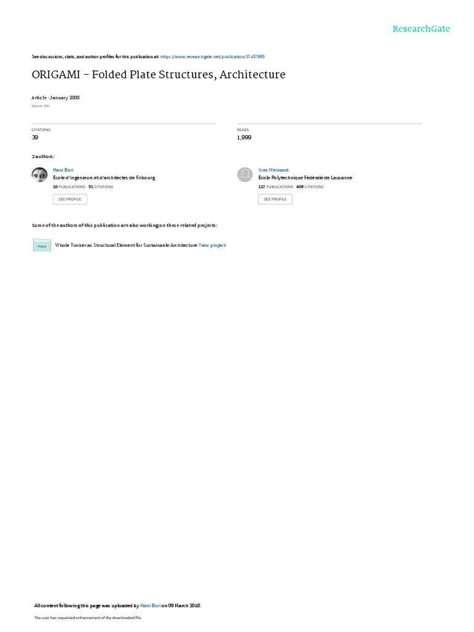Open Yves Weinand's author name link
Screen dimensions: 474x632
point(273,170)
